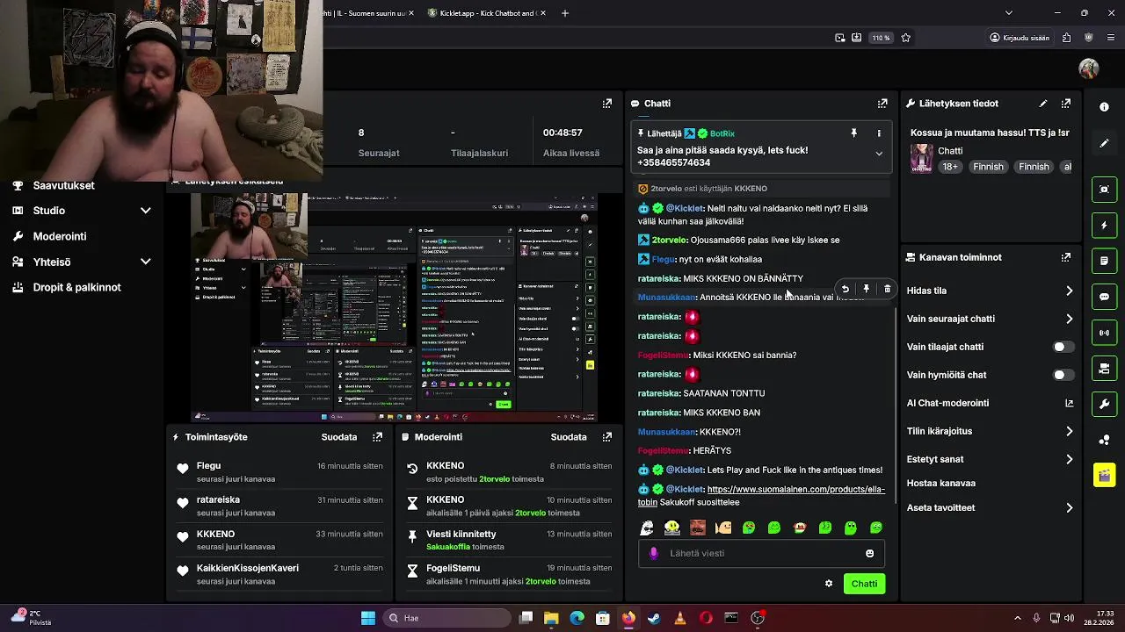Click the 18+ stream tag
This screenshot has height=632, width=1125.
950,167
